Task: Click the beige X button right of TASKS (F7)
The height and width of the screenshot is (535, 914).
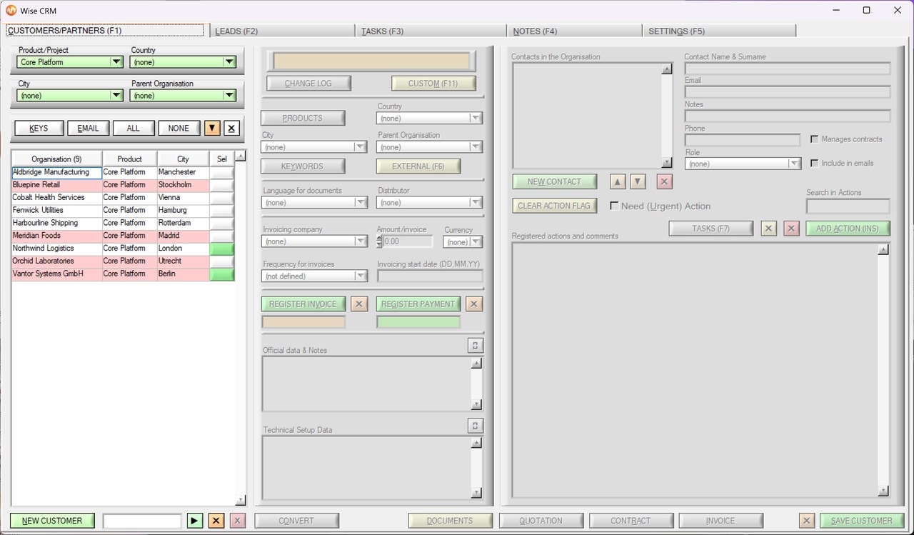Action: click(768, 229)
